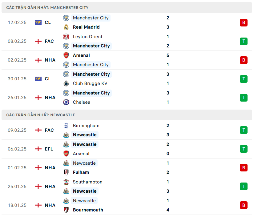This screenshot has width=254, height=217.
Task: Click the Leyton Orient club crest
Action: (x=66, y=37)
